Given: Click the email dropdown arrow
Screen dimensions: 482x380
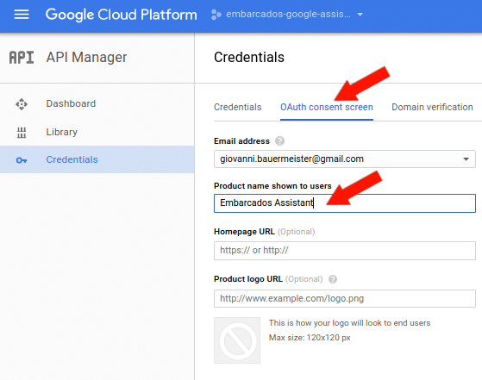Looking at the screenshot, I should [x=466, y=159].
